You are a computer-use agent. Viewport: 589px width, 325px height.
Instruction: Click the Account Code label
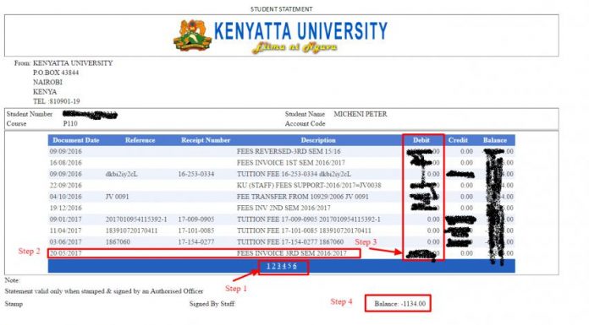point(305,124)
